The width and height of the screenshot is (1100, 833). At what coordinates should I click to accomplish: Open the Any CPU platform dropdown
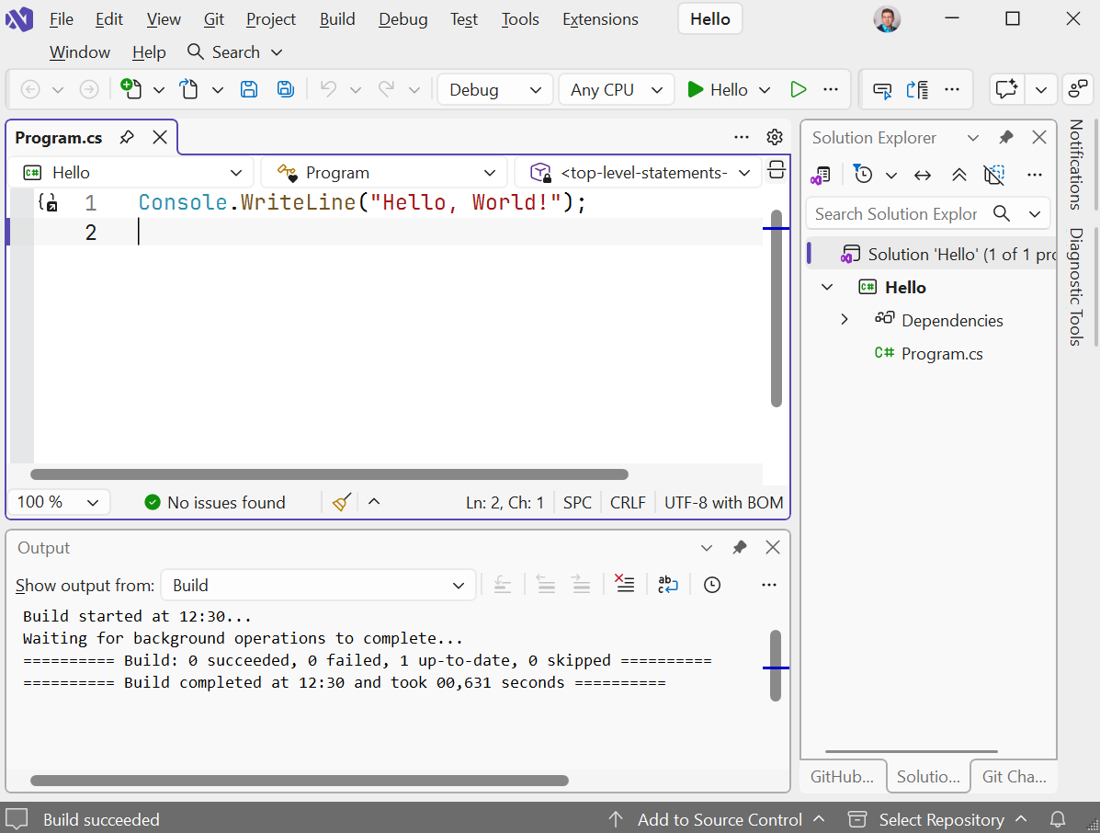pos(617,90)
